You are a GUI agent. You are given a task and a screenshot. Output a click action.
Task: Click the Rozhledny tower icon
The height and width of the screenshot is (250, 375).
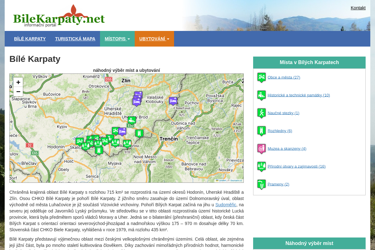point(262,131)
